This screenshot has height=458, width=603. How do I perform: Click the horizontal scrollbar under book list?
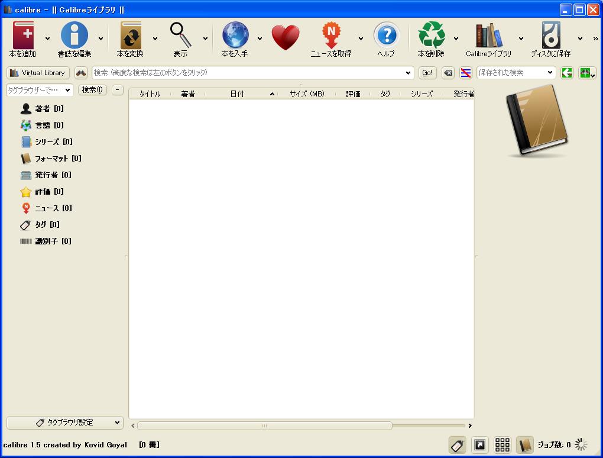pyautogui.click(x=264, y=425)
